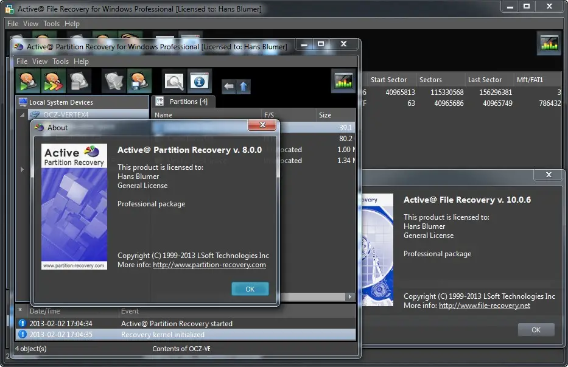This screenshot has height=367, width=568.
Task: Click Sectors value 40965686
Action: (449, 103)
